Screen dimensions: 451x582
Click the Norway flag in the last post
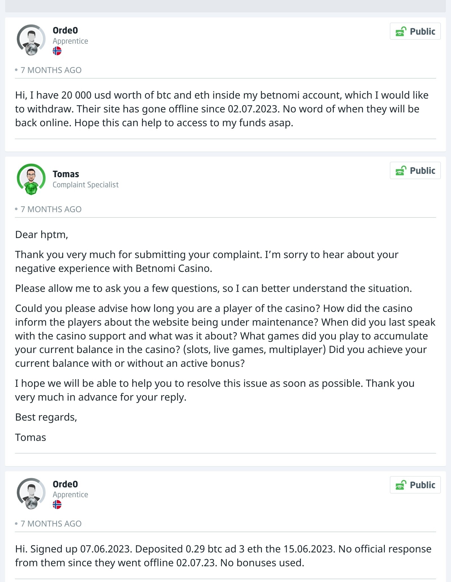(57, 505)
